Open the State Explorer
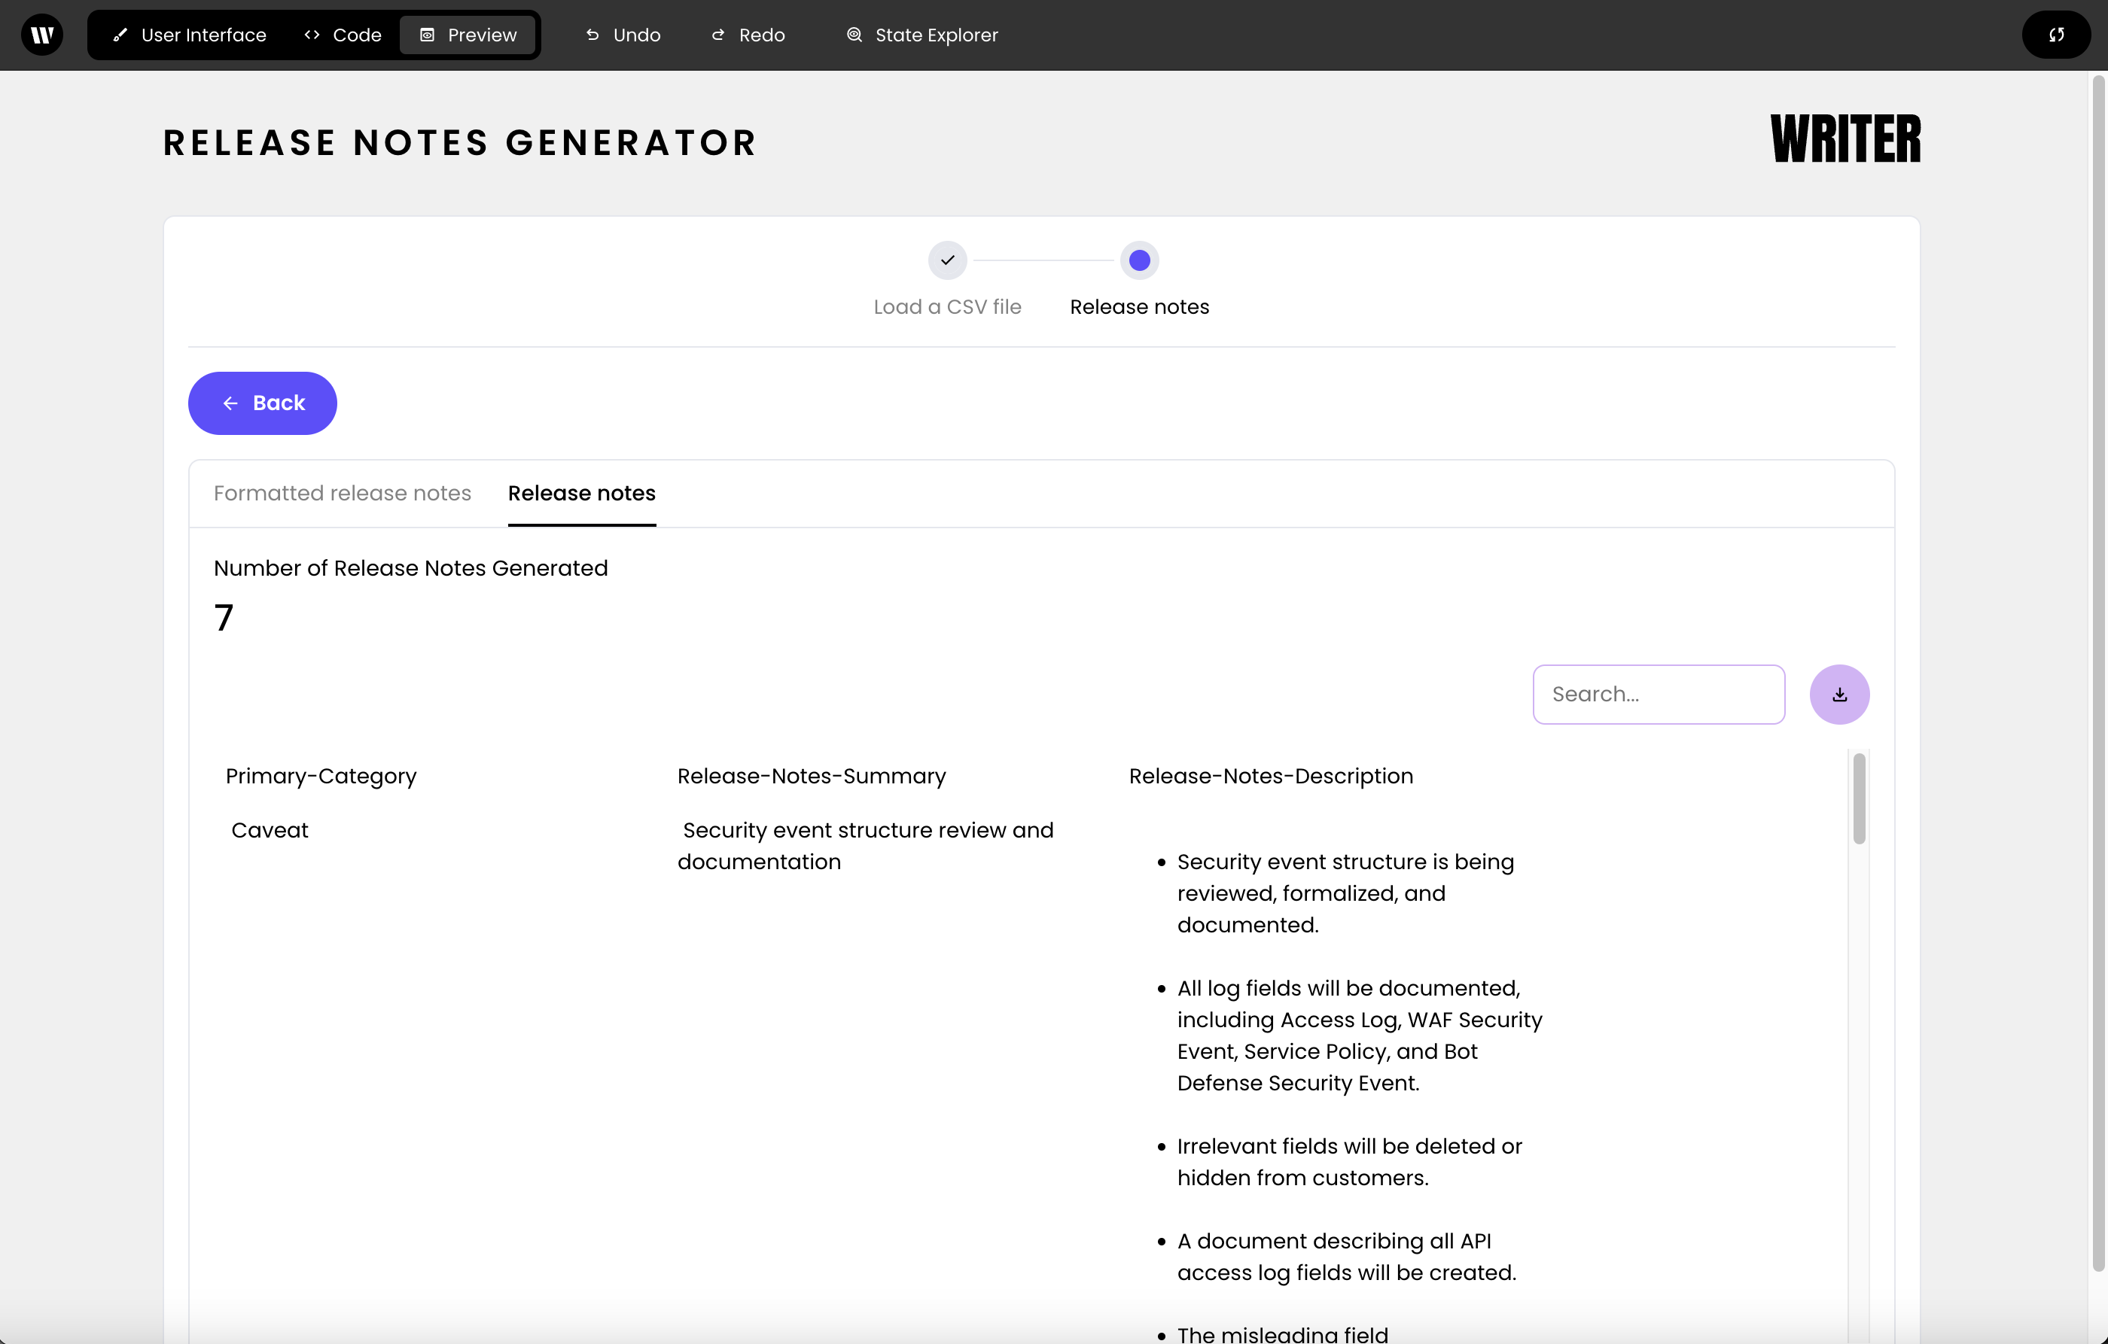Image resolution: width=2108 pixels, height=1344 pixels. point(921,35)
